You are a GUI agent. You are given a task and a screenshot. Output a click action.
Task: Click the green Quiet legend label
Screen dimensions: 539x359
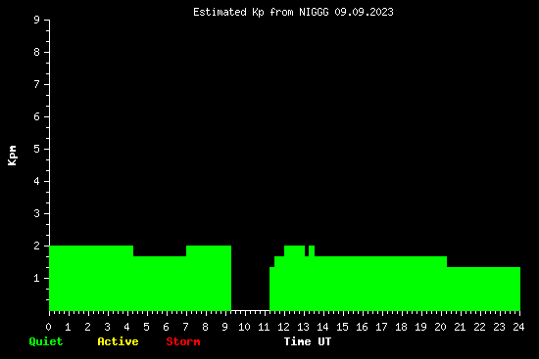[x=46, y=341]
